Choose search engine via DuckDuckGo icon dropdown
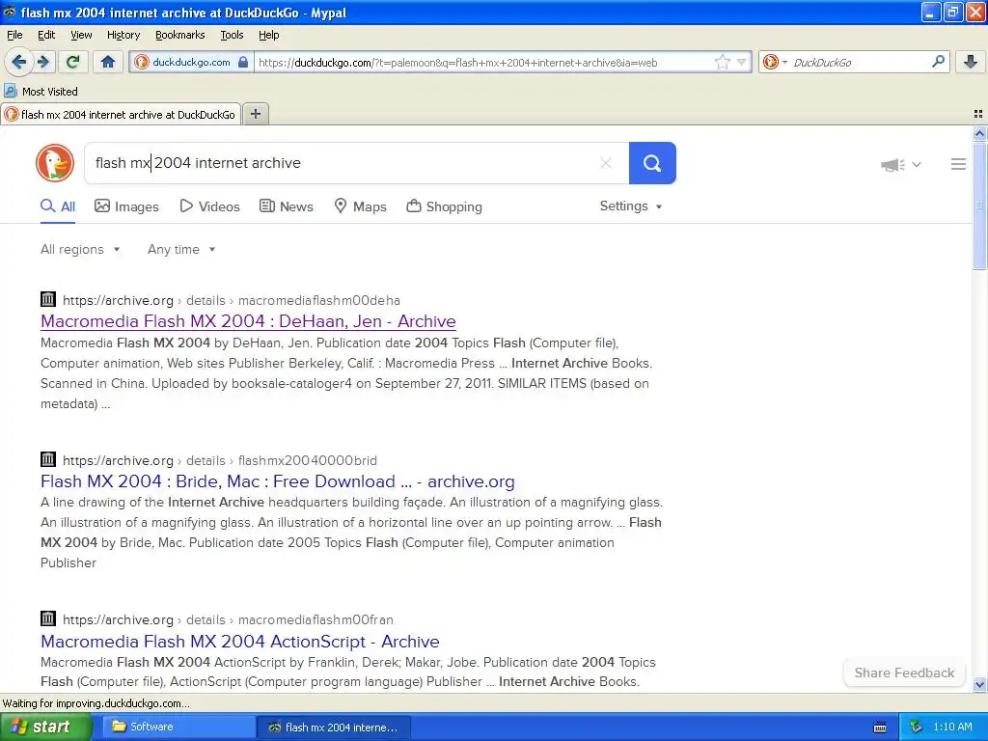Image resolution: width=988 pixels, height=741 pixels. pyautogui.click(x=775, y=62)
